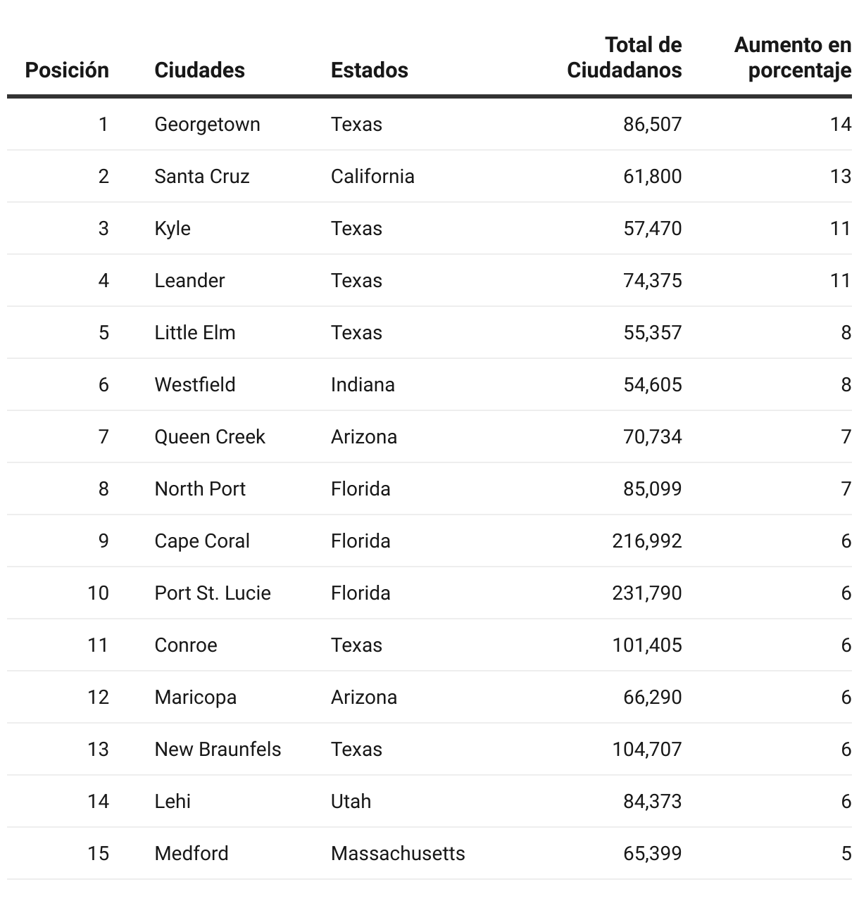Click the Estados column header
Screen dimensions: 859x915
click(x=369, y=70)
